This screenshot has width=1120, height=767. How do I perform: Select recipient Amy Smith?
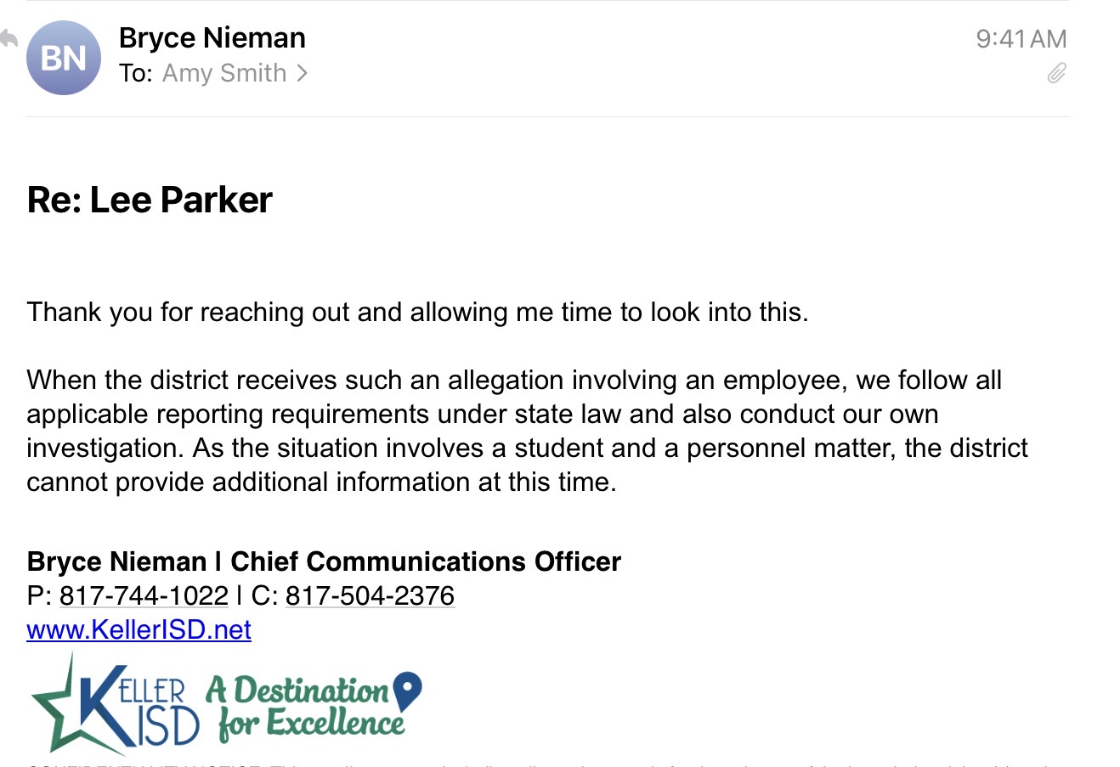point(224,74)
